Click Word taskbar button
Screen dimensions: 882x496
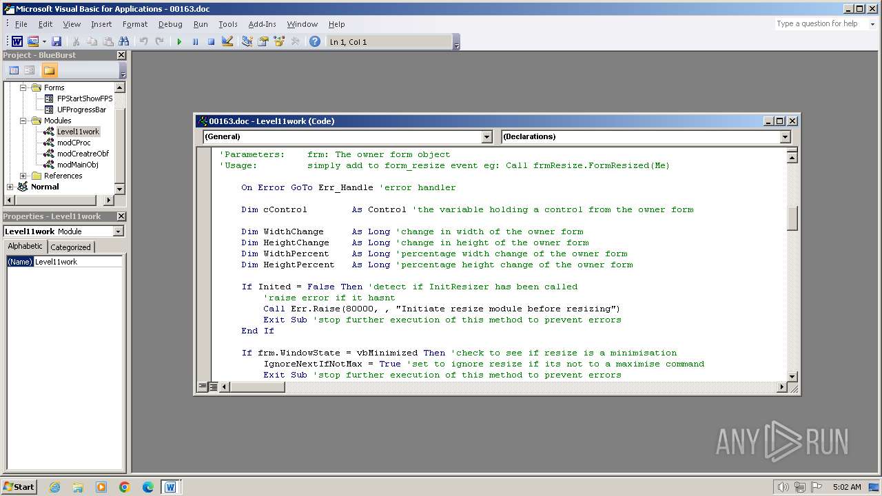pos(170,487)
